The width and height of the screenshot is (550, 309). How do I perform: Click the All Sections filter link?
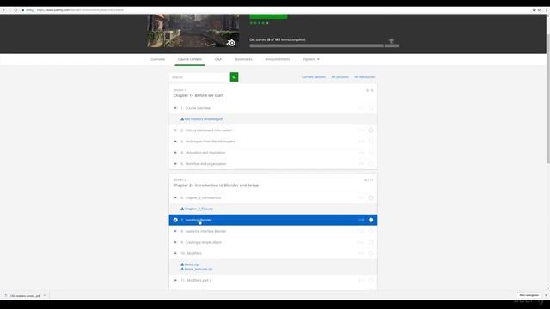340,77
